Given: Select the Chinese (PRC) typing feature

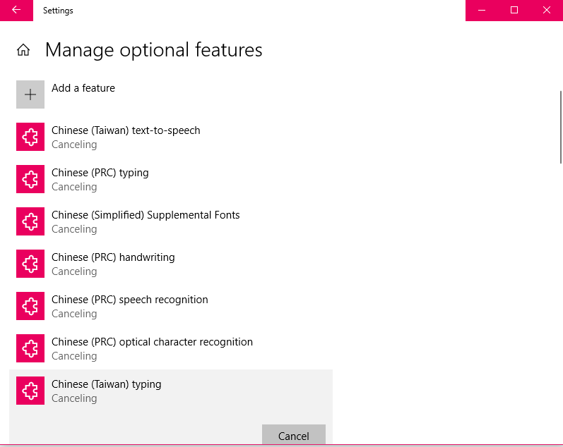Looking at the screenshot, I should tap(100, 173).
